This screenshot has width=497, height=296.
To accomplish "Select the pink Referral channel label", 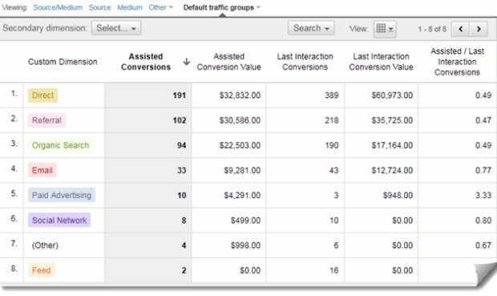I will 46,120.
